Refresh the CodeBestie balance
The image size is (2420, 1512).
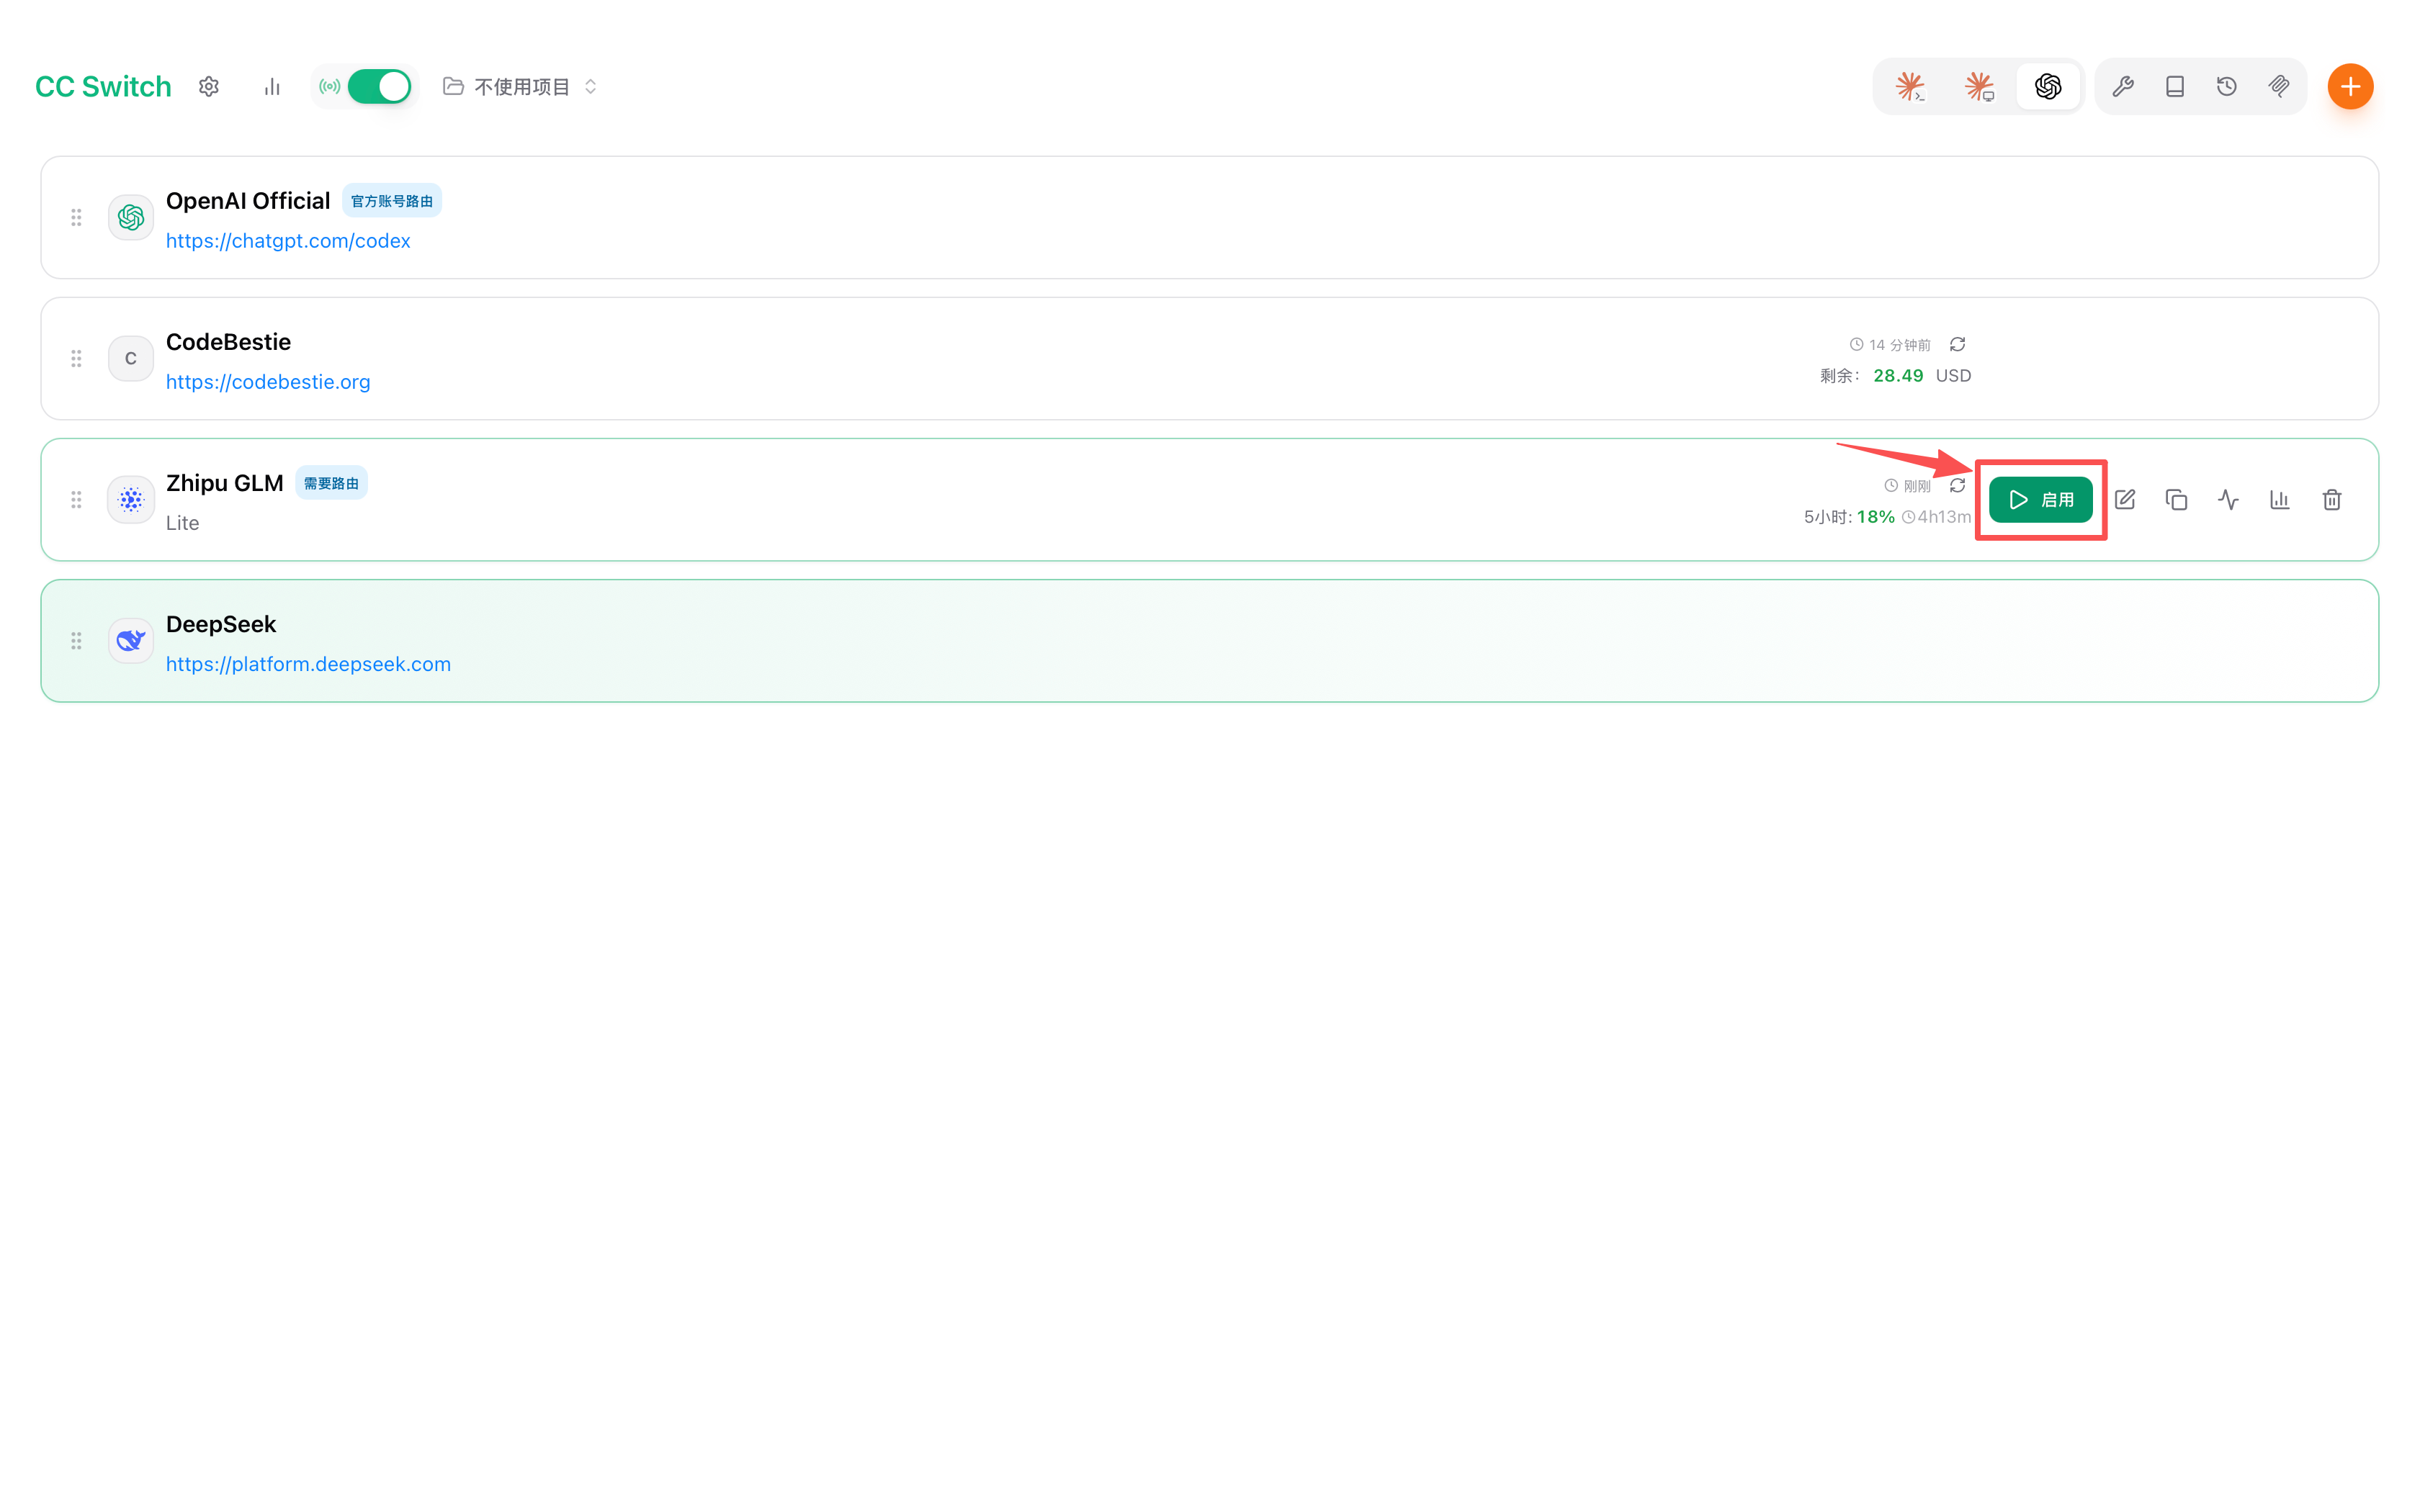[1957, 344]
